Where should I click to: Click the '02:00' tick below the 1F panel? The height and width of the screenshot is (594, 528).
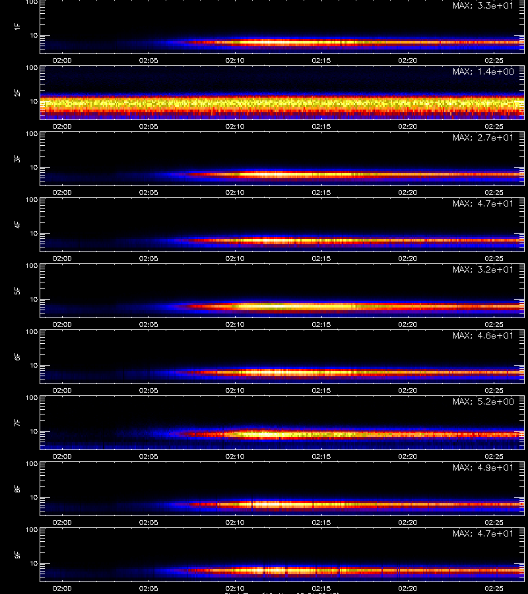[62, 61]
